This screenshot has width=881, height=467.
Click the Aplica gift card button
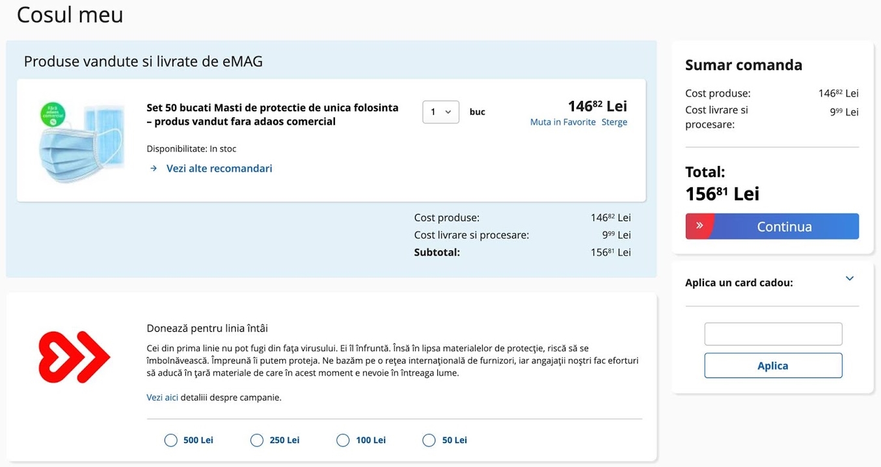pos(773,366)
